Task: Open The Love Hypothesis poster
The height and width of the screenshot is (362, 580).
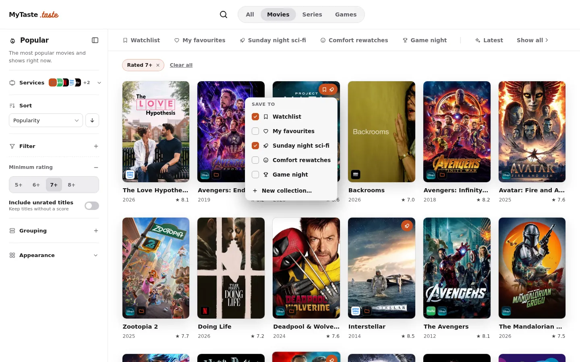Action: pyautogui.click(x=156, y=132)
